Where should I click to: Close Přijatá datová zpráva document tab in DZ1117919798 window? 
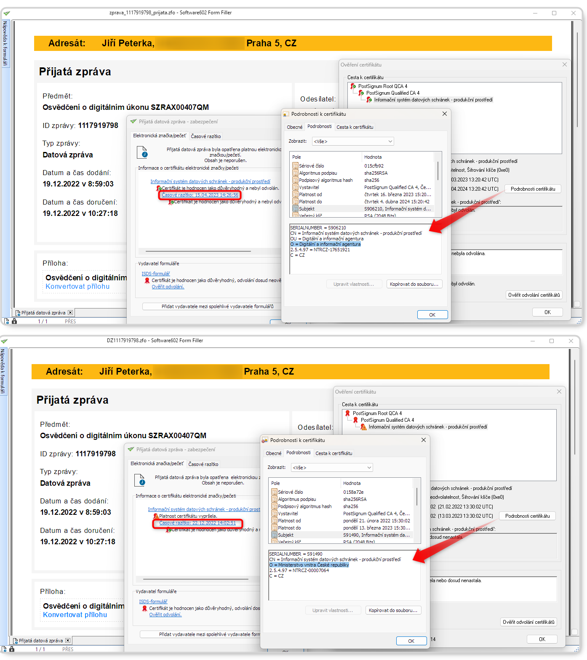68,641
